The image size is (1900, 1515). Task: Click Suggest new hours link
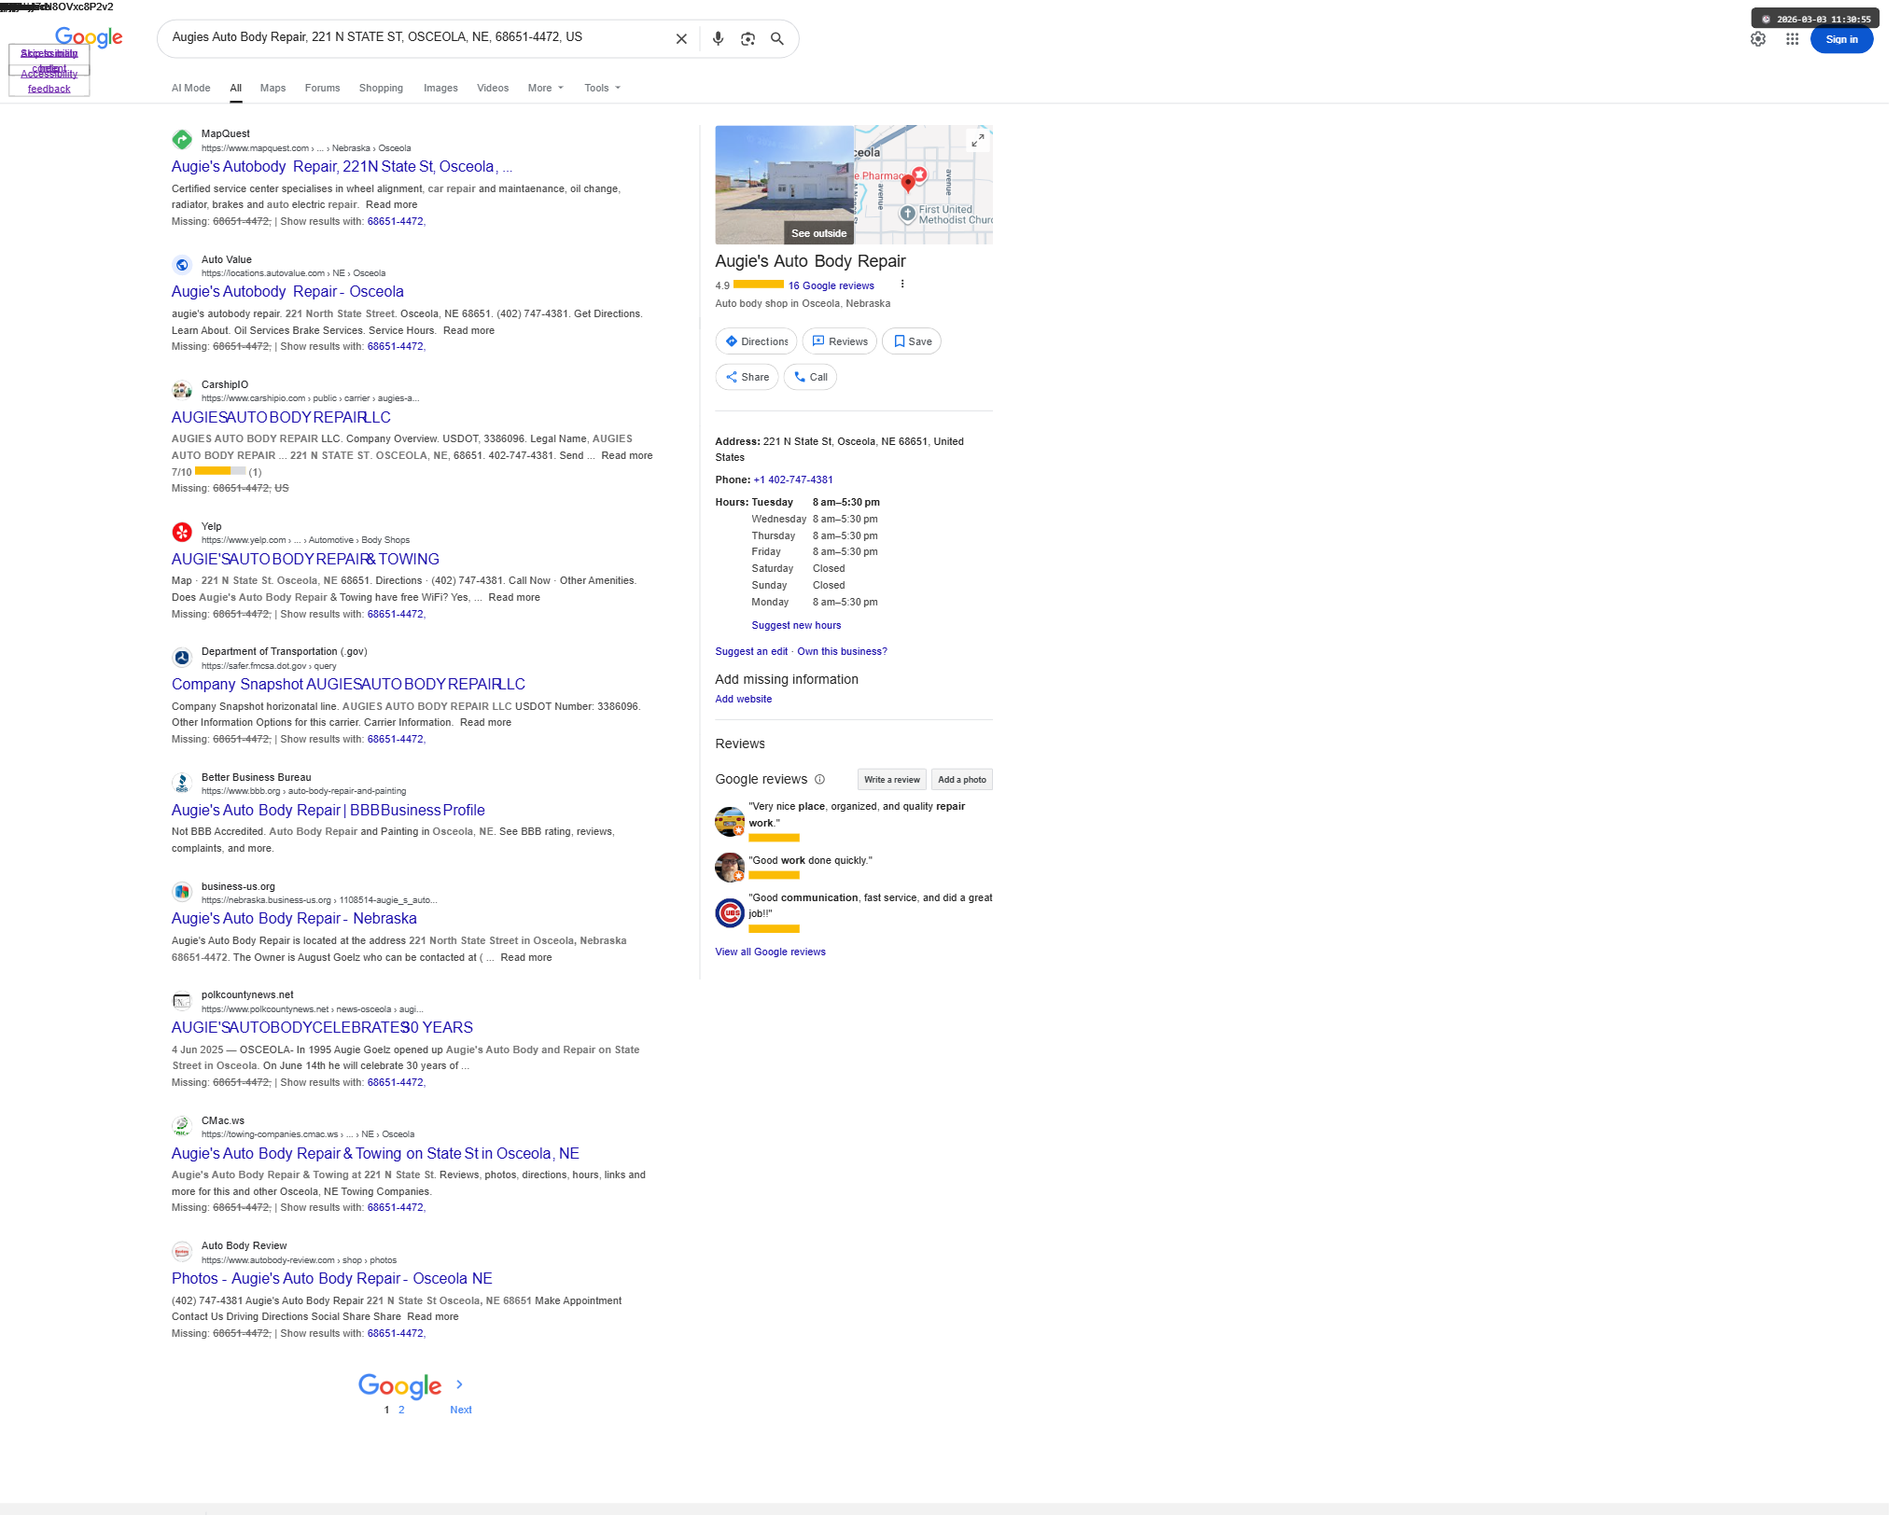pos(796,625)
